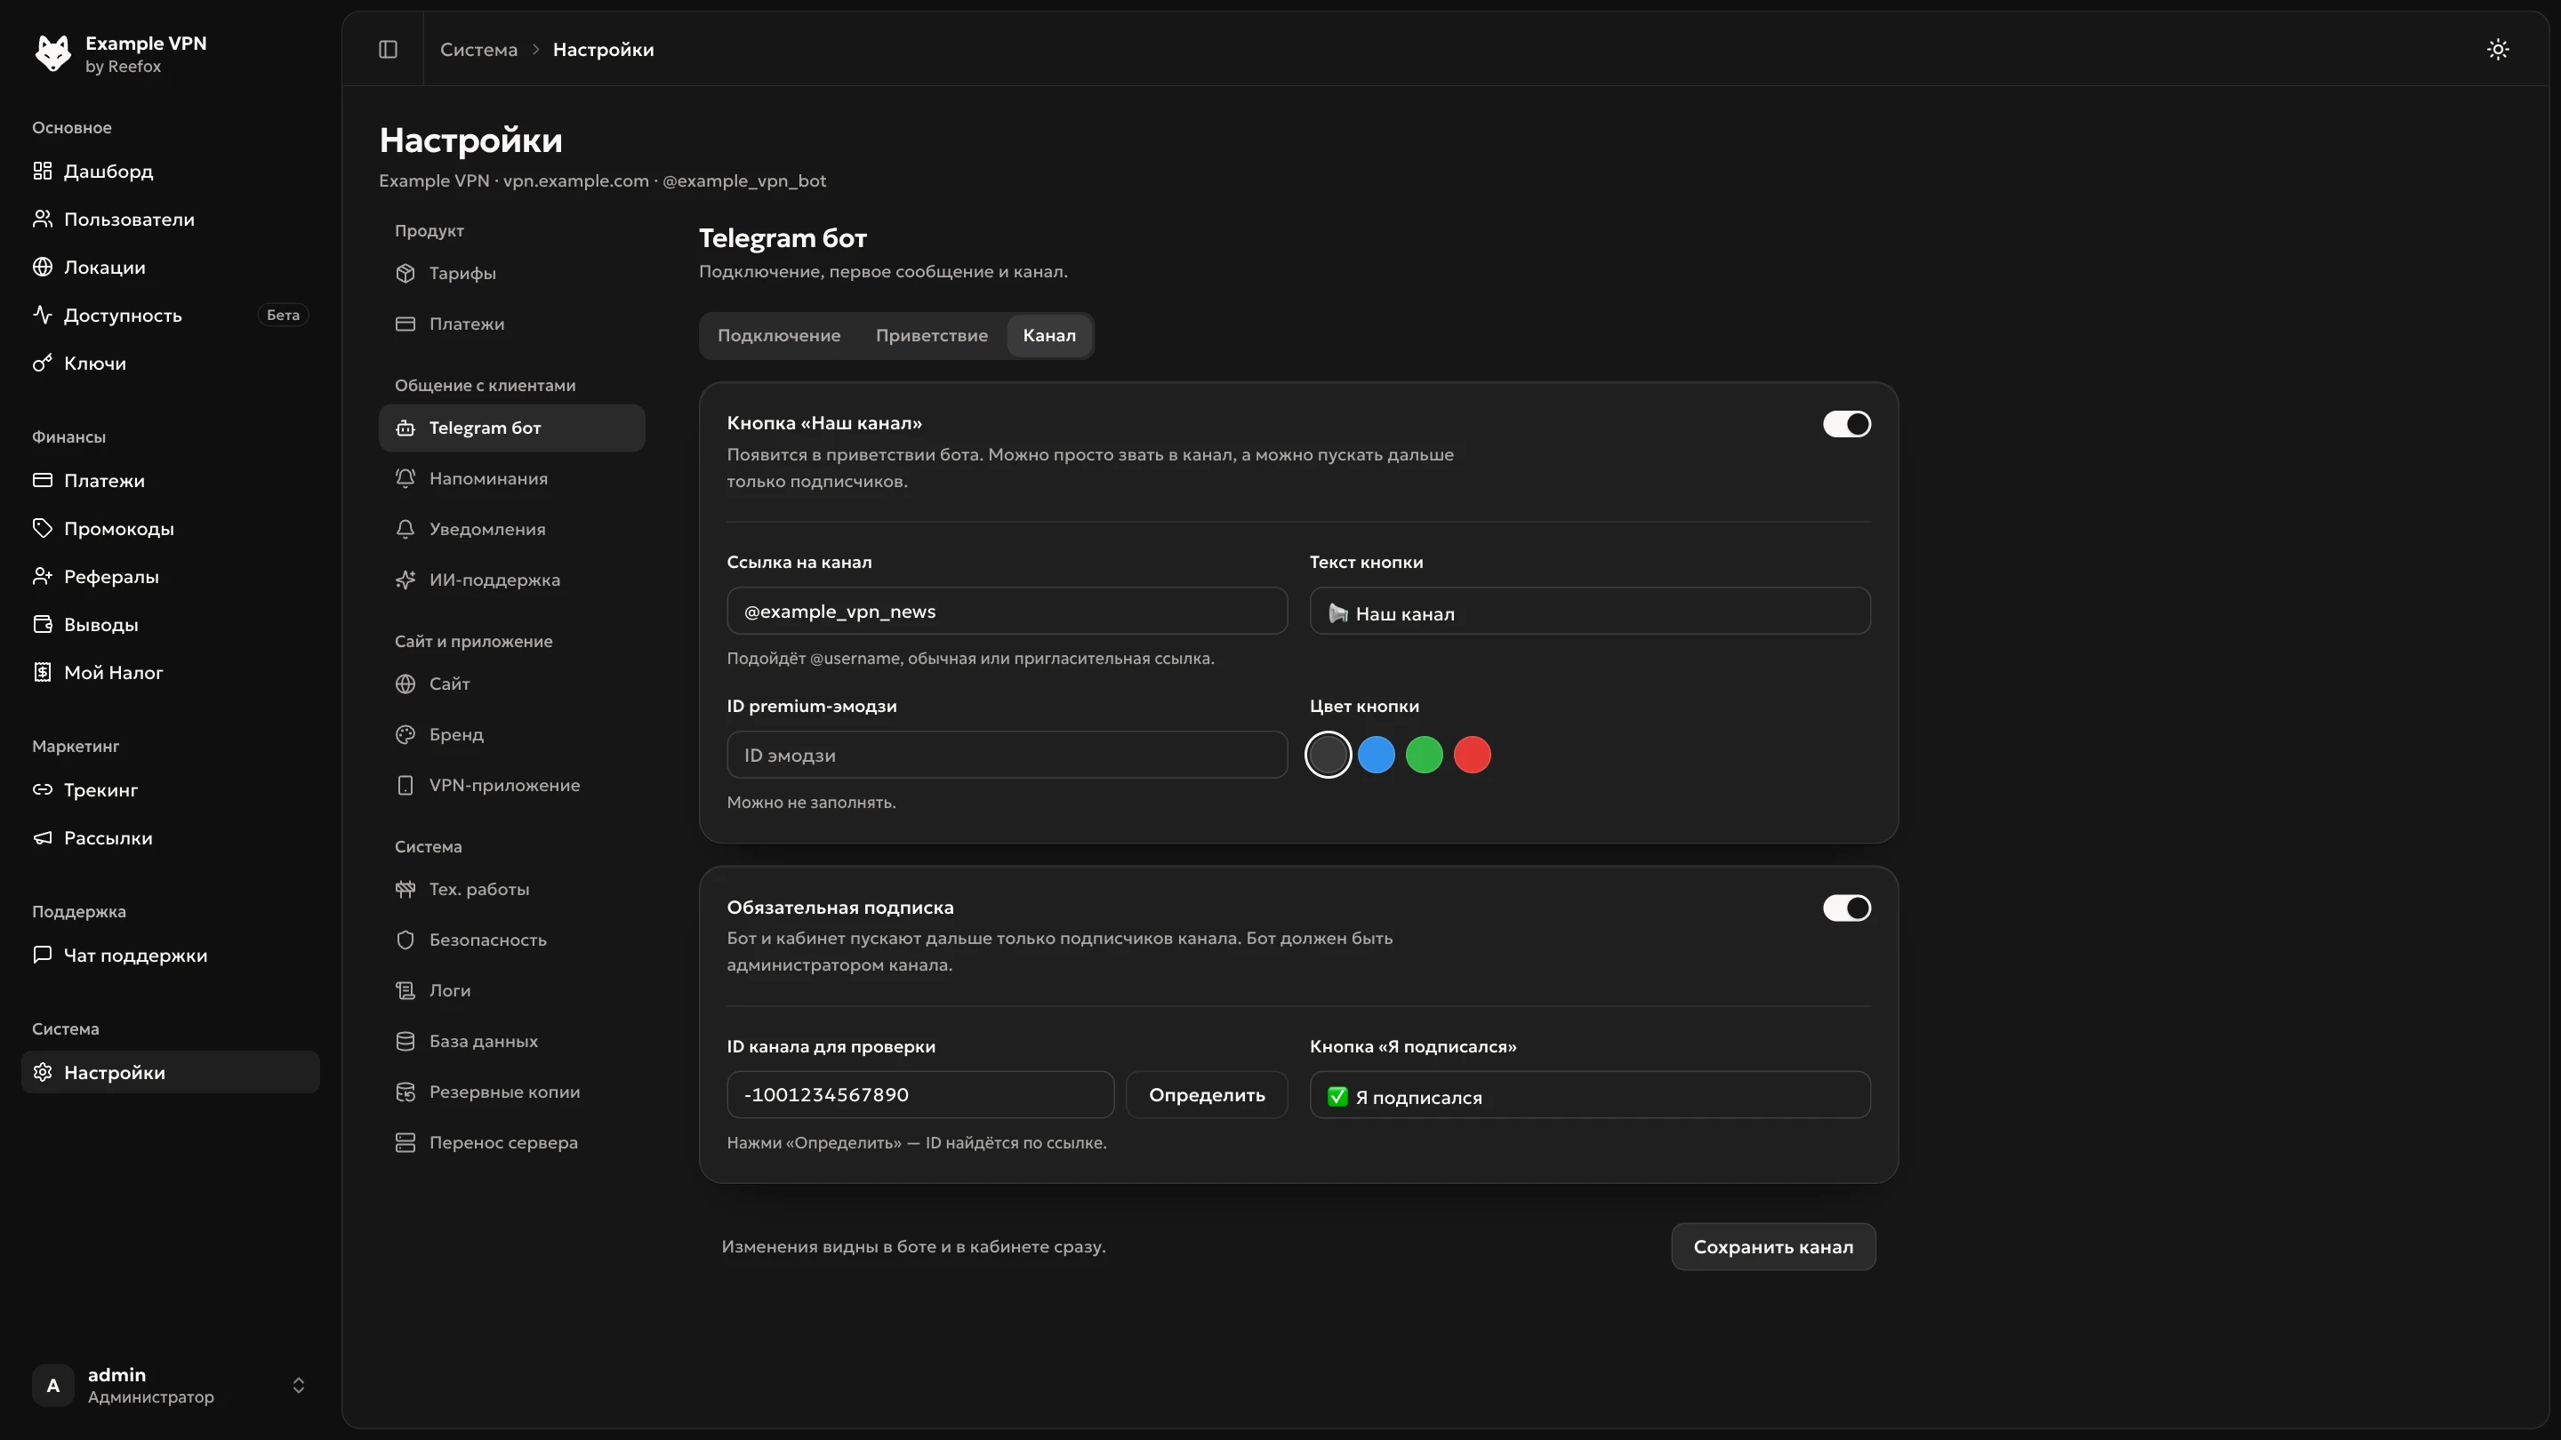Open Мой Налог page

point(170,672)
